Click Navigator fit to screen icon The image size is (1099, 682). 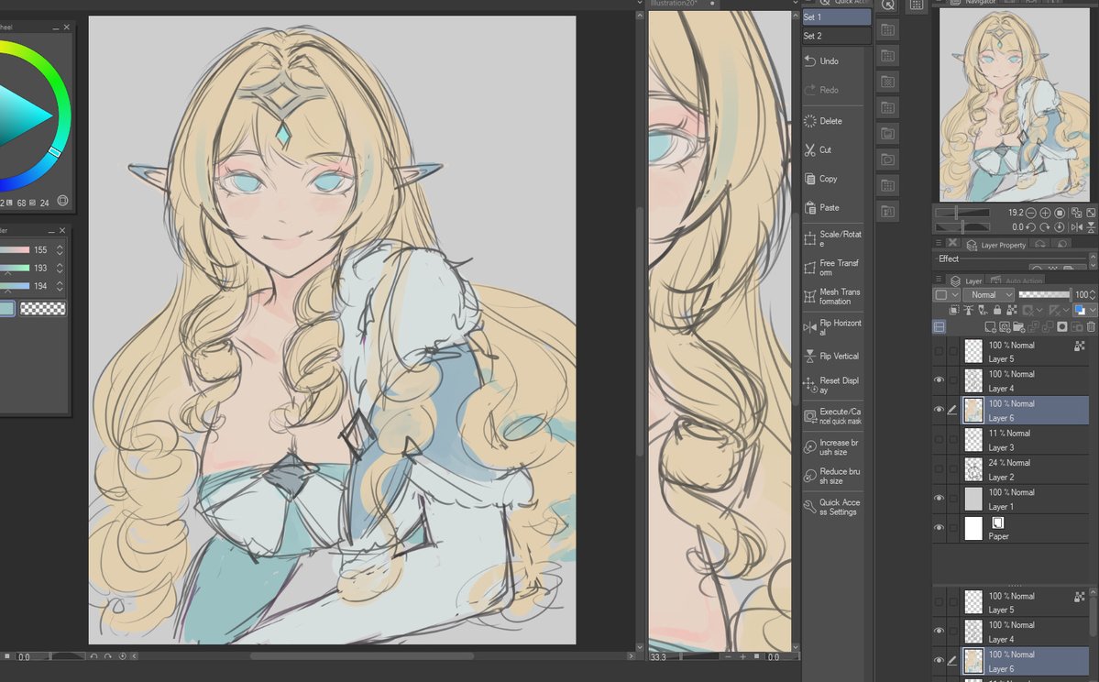(1092, 213)
